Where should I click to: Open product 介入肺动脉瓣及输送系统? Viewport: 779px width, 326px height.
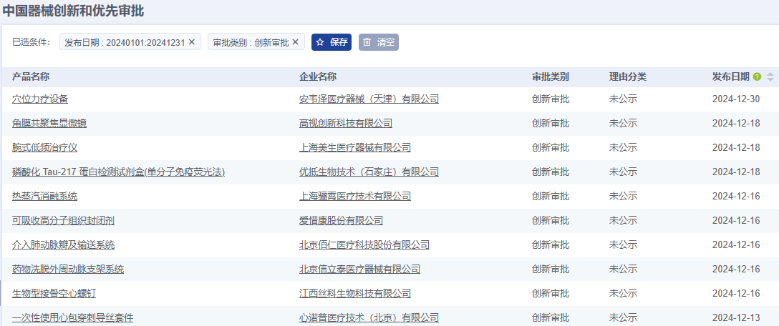[x=63, y=244]
